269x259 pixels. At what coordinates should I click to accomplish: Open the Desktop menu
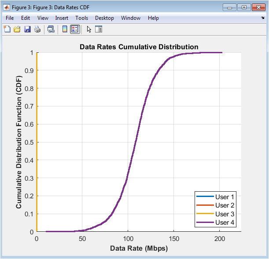(x=104, y=18)
